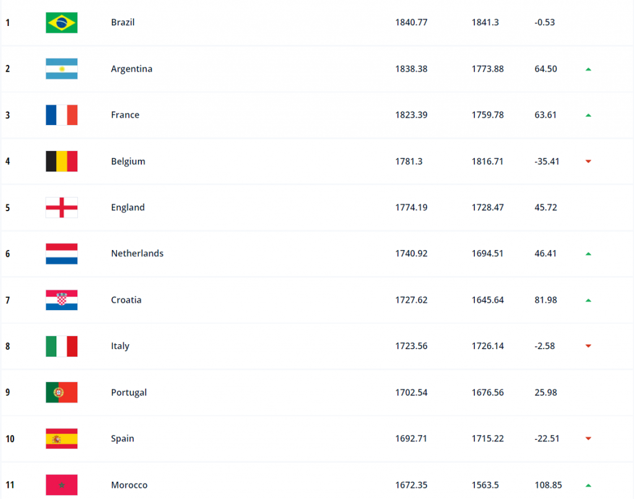Open the Brazil team name link
The width and height of the screenshot is (634, 499).
[123, 22]
